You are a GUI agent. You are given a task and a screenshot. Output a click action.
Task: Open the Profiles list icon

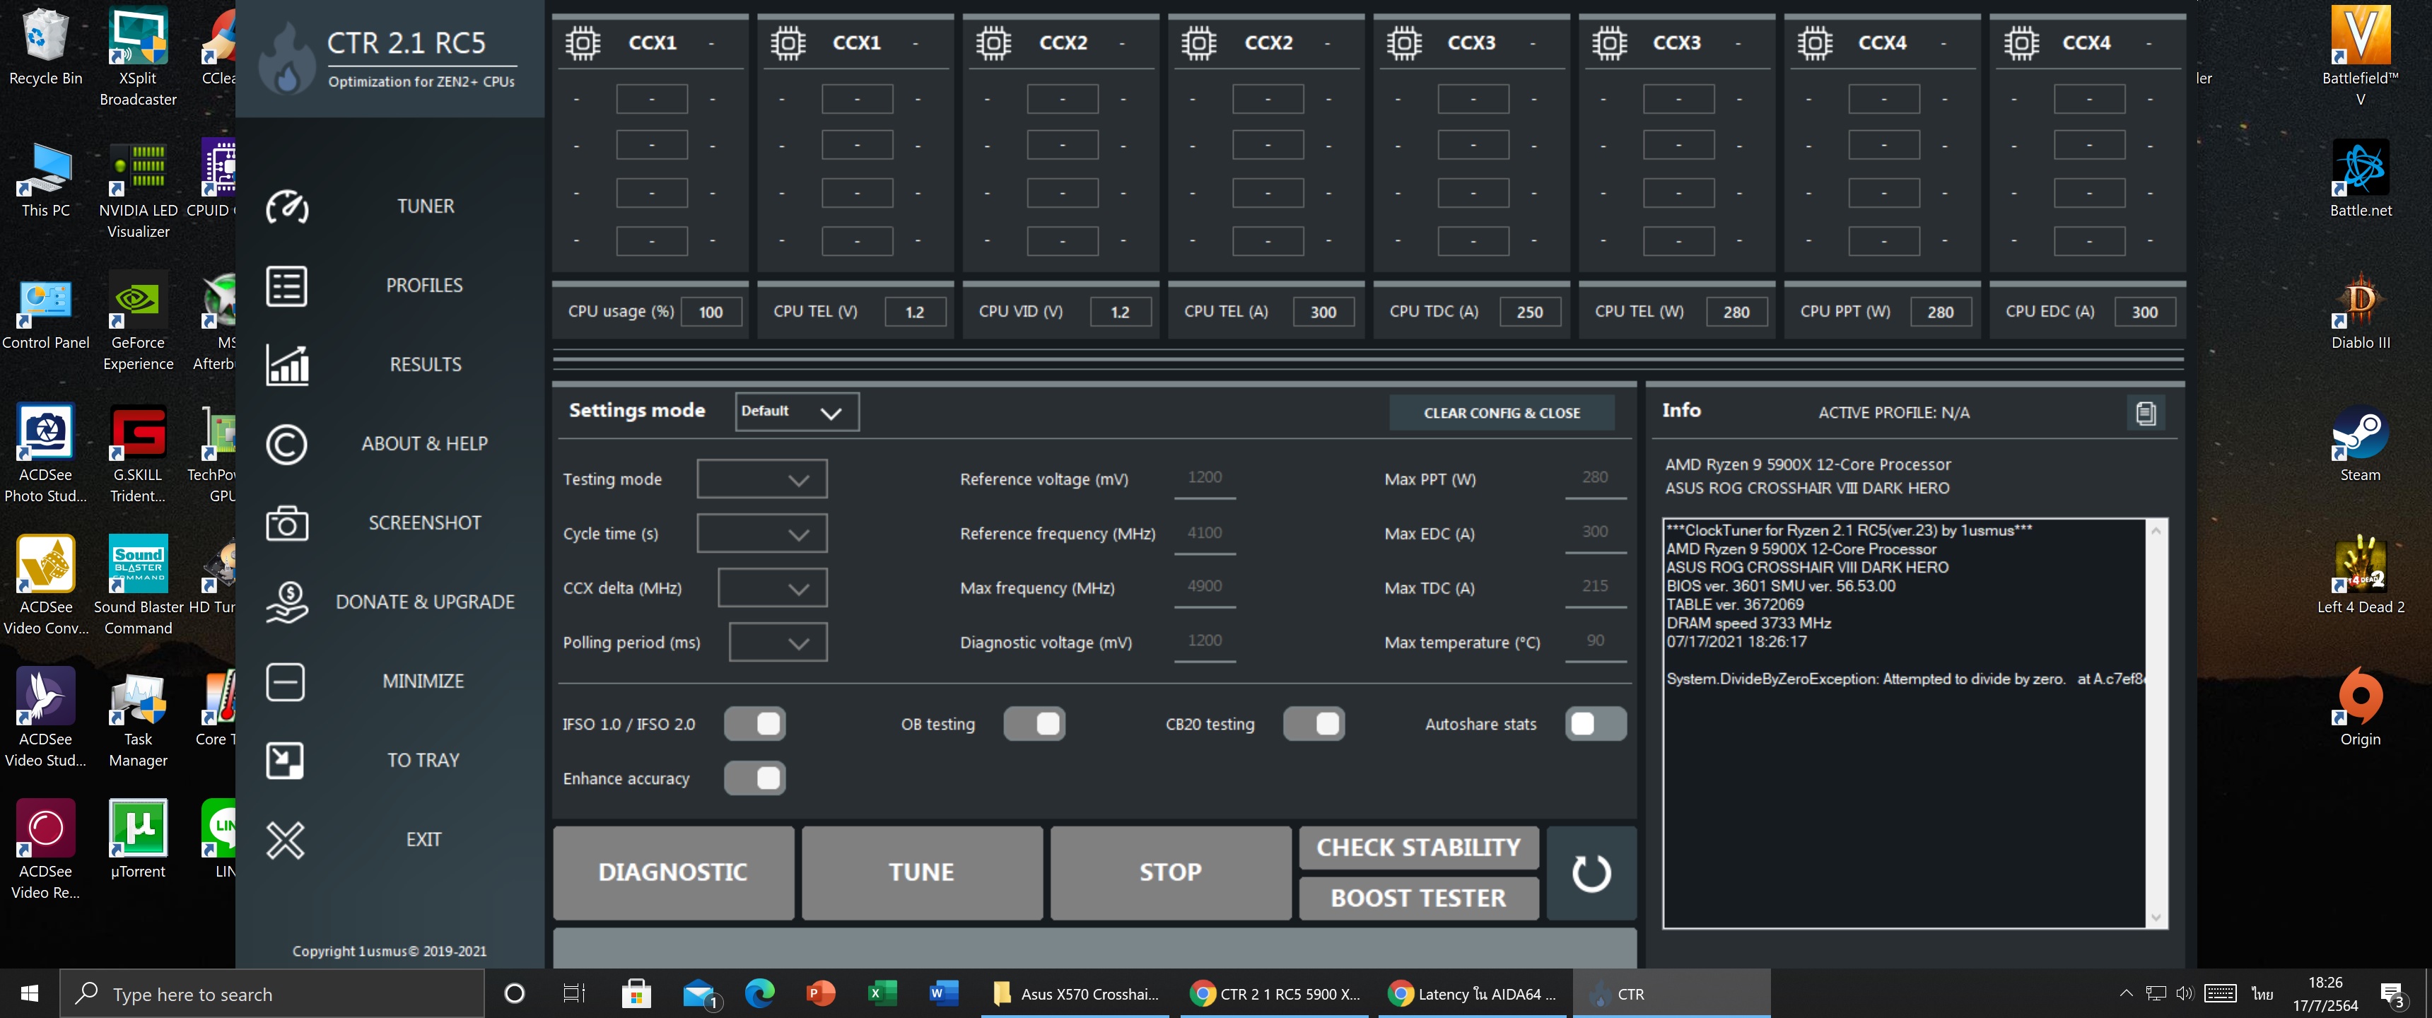click(x=286, y=286)
